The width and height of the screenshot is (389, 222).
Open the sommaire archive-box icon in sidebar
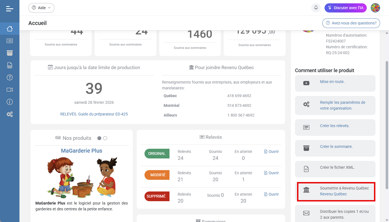pos(9,53)
